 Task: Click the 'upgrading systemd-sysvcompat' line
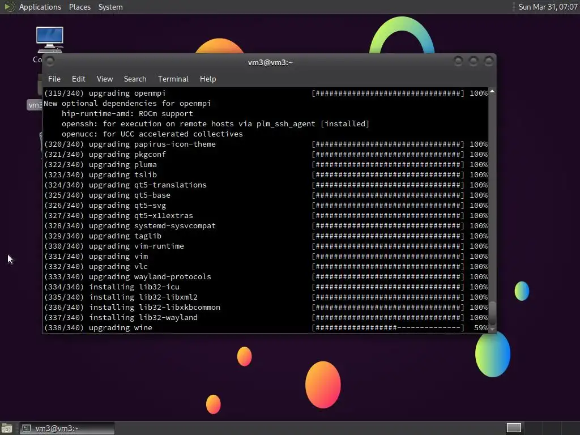pos(266,225)
